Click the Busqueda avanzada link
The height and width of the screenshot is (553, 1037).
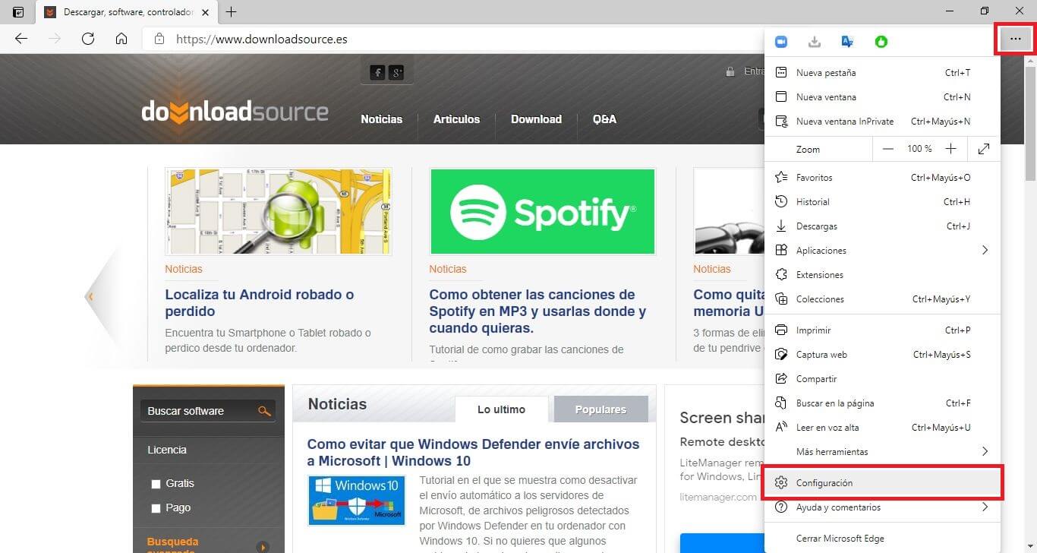[x=173, y=546]
